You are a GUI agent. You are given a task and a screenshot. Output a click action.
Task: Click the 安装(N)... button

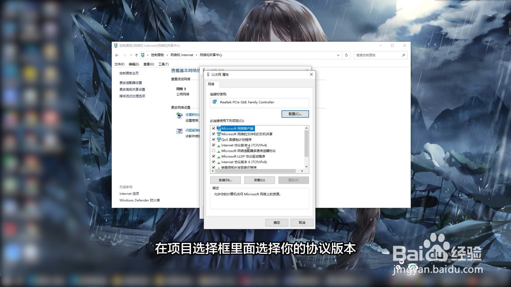coord(225,180)
